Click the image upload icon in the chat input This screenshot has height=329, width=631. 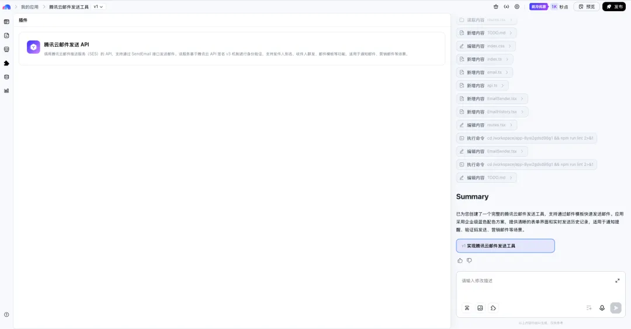(480, 308)
